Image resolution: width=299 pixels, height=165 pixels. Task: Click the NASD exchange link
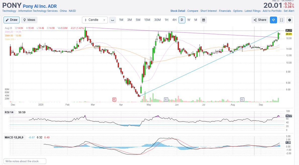click(72, 11)
